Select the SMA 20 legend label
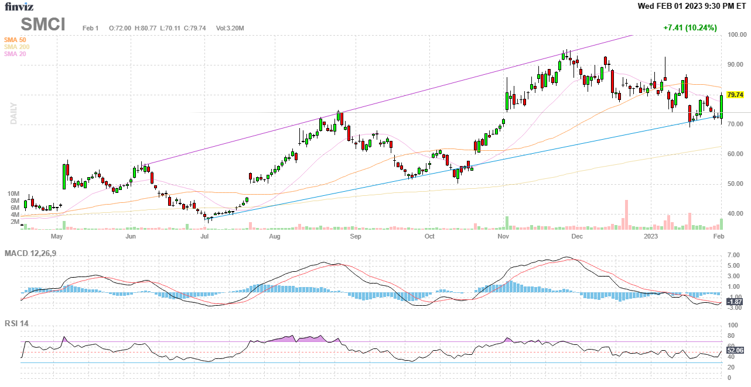The height and width of the screenshot is (387, 751). click(15, 54)
